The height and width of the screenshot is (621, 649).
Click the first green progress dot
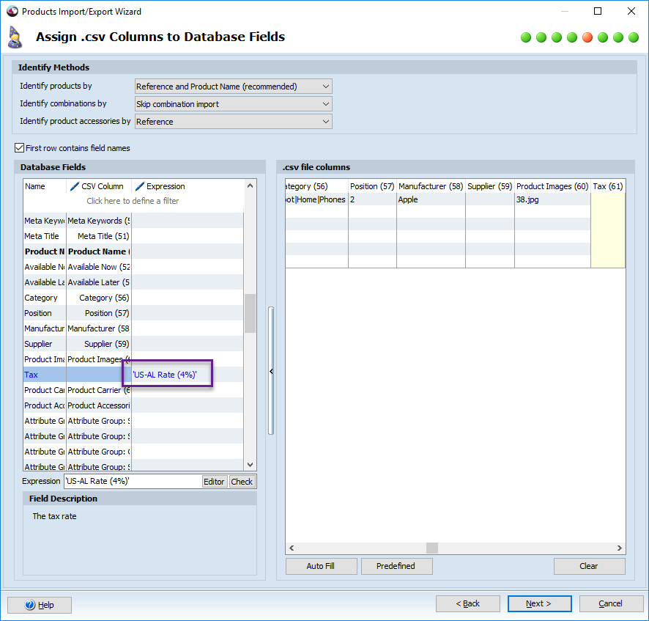526,37
